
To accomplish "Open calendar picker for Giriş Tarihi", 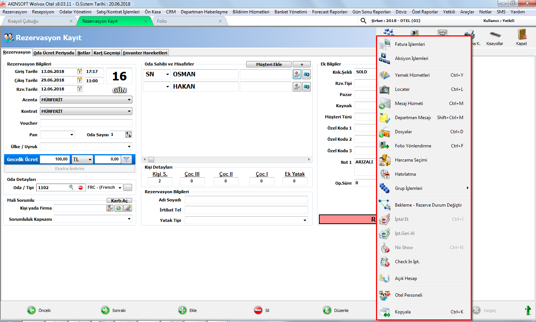I will click(79, 71).
